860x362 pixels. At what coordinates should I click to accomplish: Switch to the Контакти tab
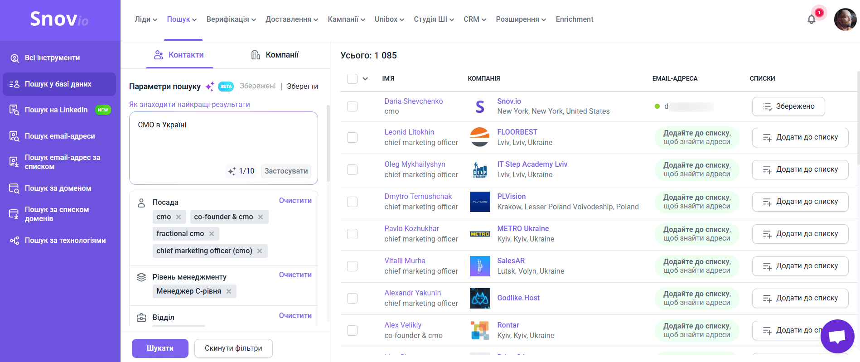point(179,55)
